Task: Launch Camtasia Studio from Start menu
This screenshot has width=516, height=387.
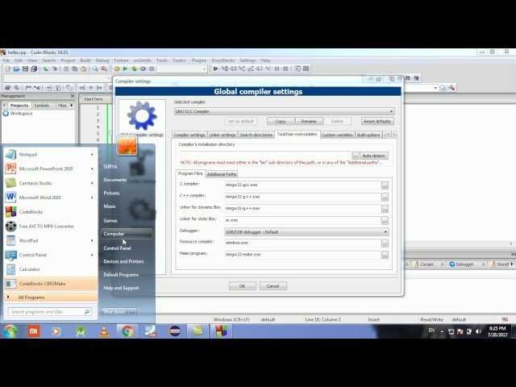Action: click(48, 183)
